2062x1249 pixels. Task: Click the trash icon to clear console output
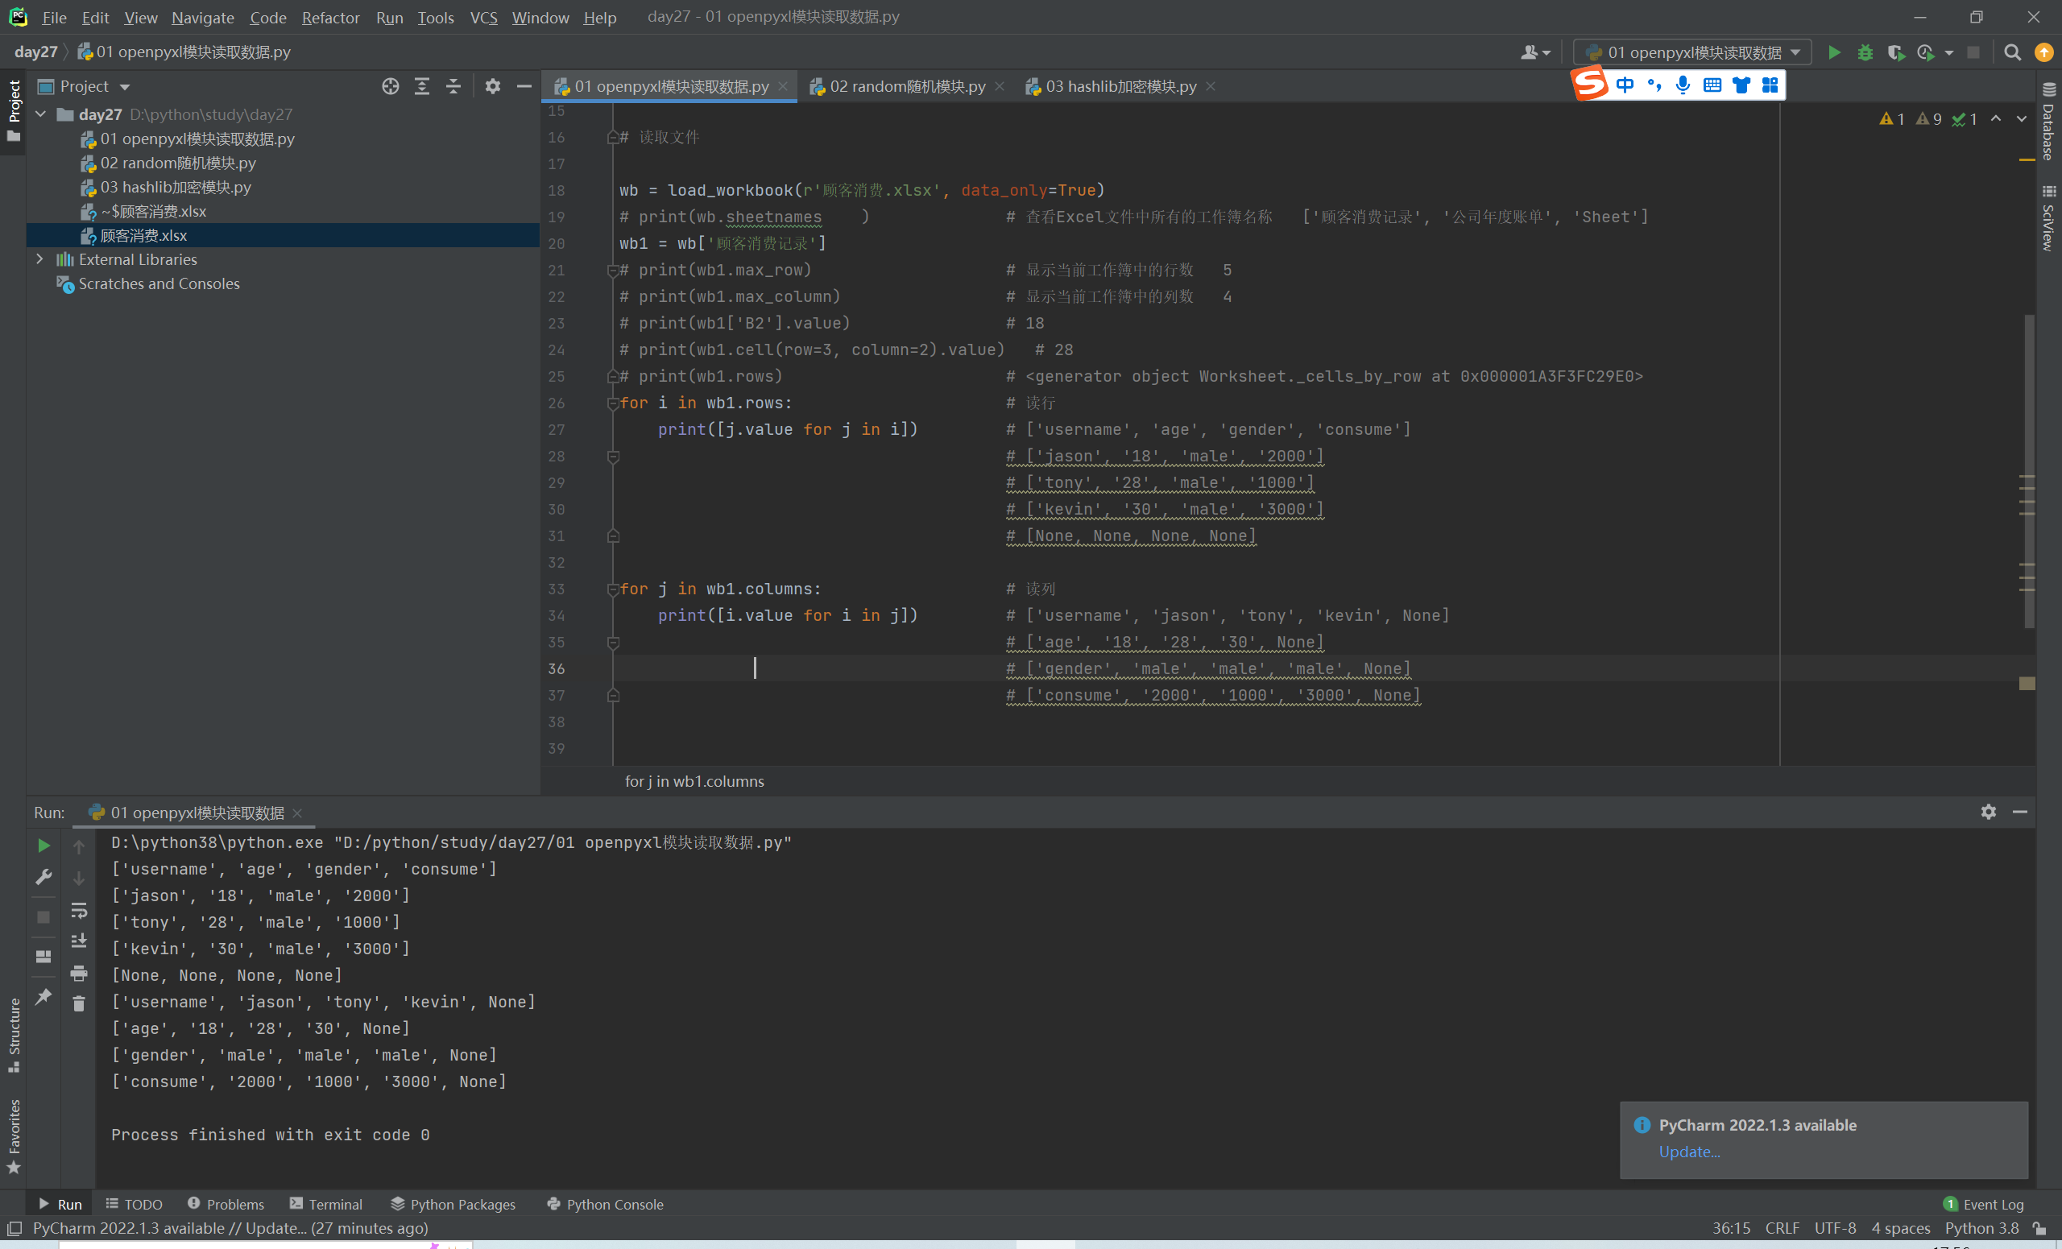point(79,1003)
